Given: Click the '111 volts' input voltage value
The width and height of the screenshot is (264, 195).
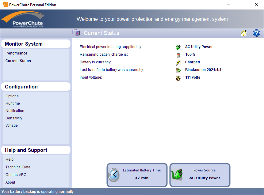Looking at the screenshot, I should coord(193,77).
